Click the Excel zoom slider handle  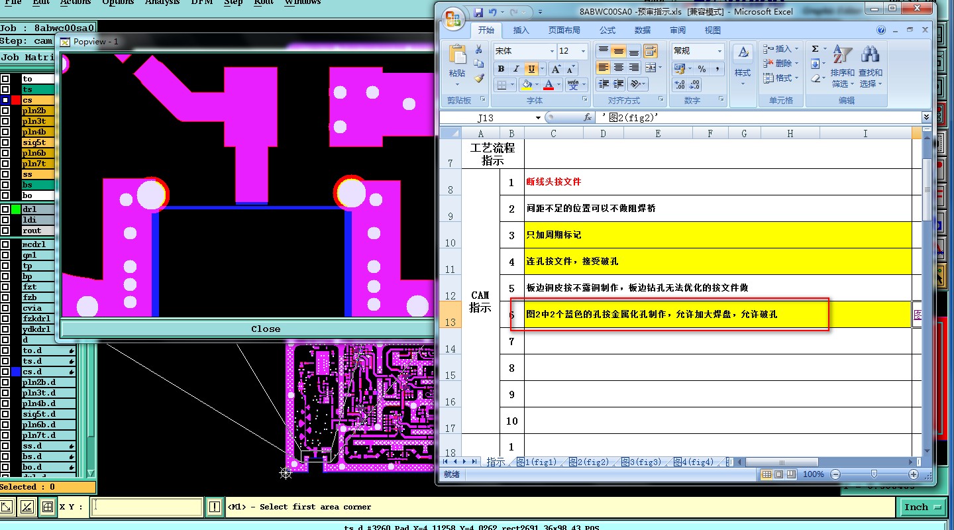pos(874,474)
